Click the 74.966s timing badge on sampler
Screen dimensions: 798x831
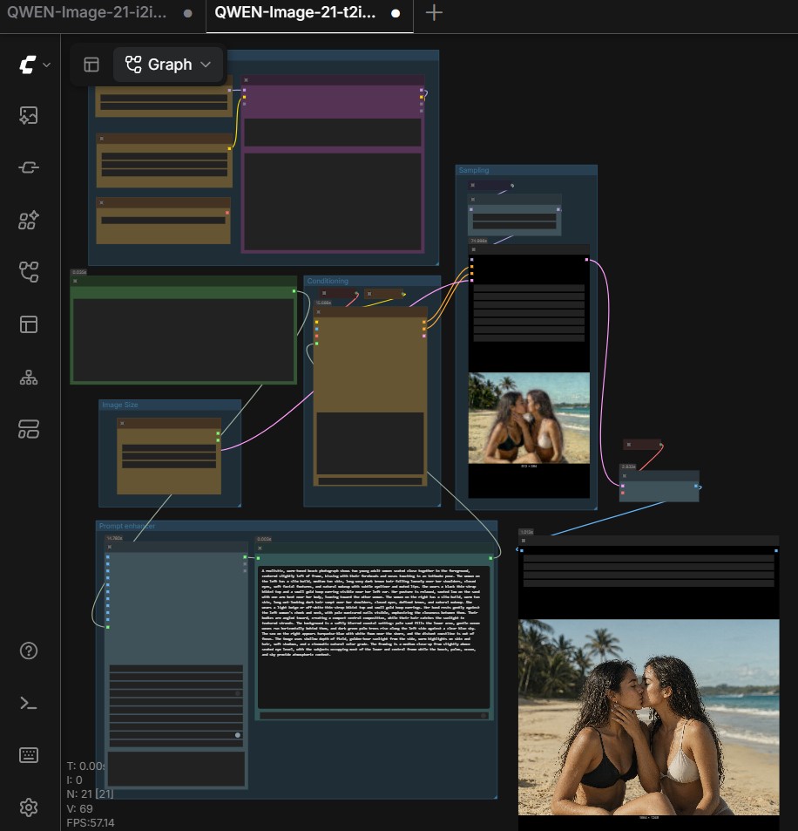coord(478,241)
